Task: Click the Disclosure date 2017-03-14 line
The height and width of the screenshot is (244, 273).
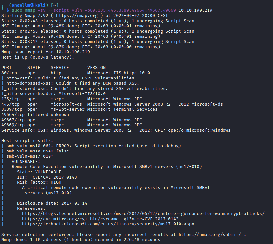Action: click(x=52, y=203)
